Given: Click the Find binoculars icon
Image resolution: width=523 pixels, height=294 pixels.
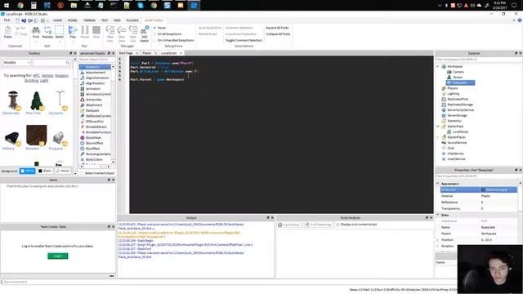Looking at the screenshot, I should (x=36, y=30).
